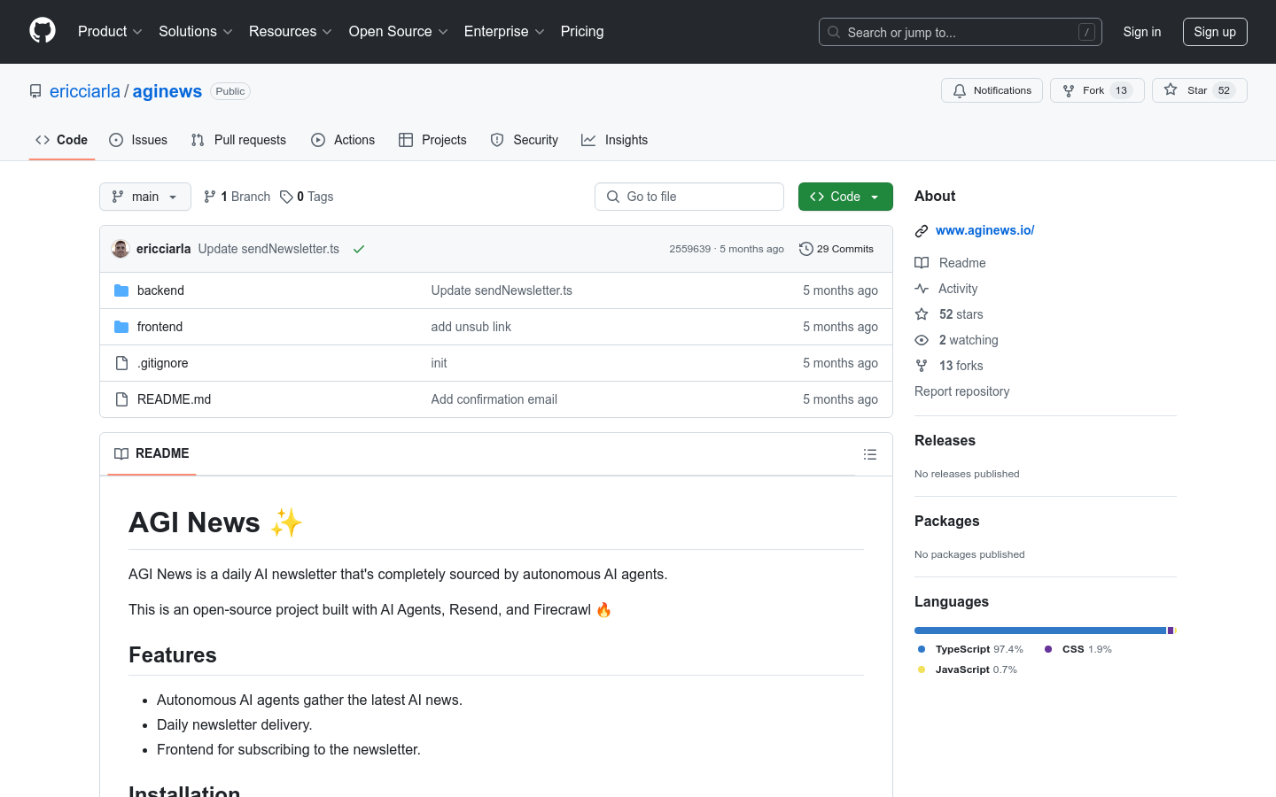Click the Releases heading link
The image size is (1276, 797).
point(945,440)
